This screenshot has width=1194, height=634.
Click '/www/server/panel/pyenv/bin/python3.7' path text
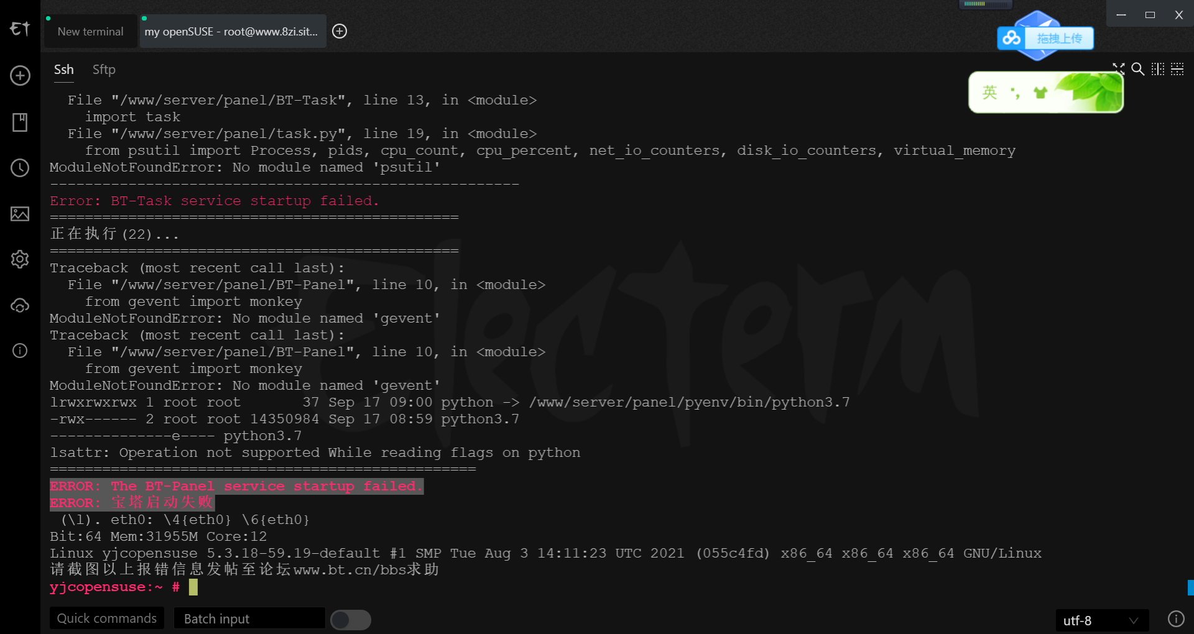[689, 402]
